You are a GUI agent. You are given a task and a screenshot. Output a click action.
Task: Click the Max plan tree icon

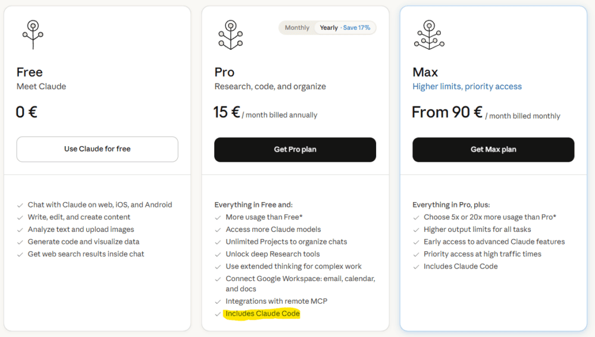click(x=428, y=34)
